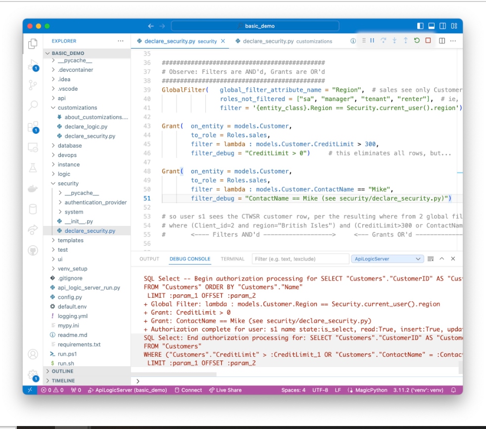This screenshot has height=429, width=486.
Task: Open the Testing flask view
Action: click(33, 168)
